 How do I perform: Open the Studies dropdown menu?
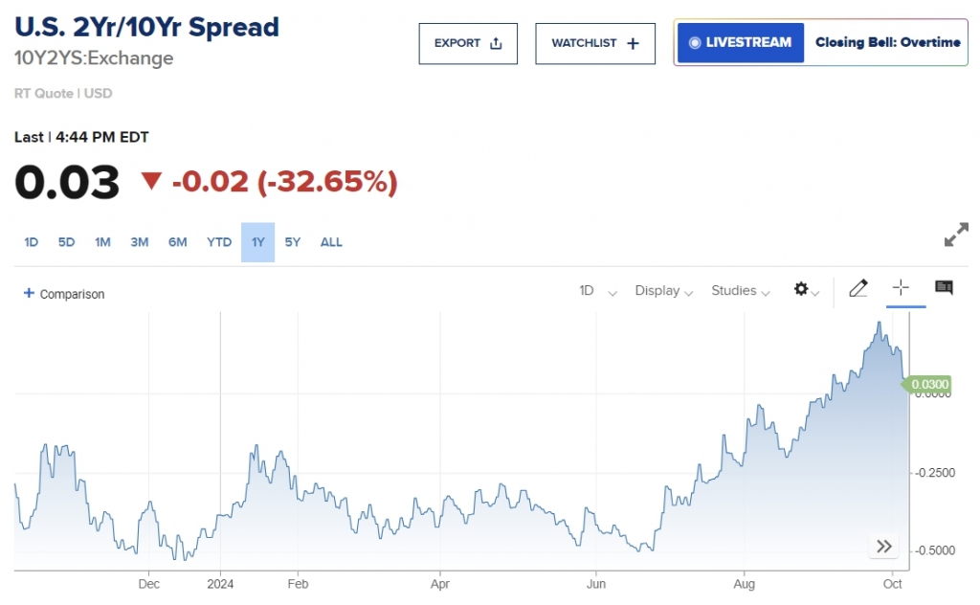point(740,291)
